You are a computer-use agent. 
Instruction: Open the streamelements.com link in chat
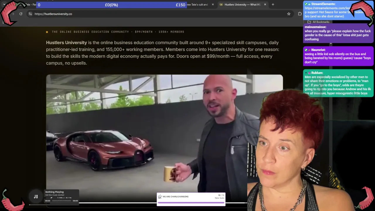click(328, 8)
